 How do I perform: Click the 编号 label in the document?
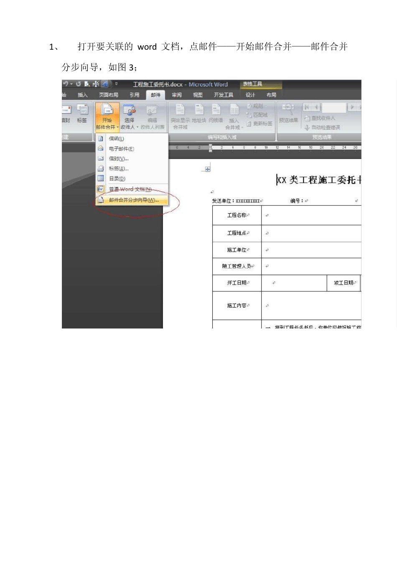[x=298, y=201]
